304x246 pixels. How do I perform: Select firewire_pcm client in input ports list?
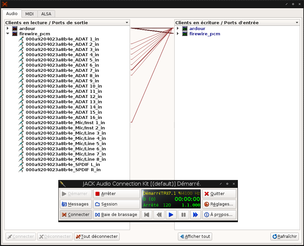point(205,34)
